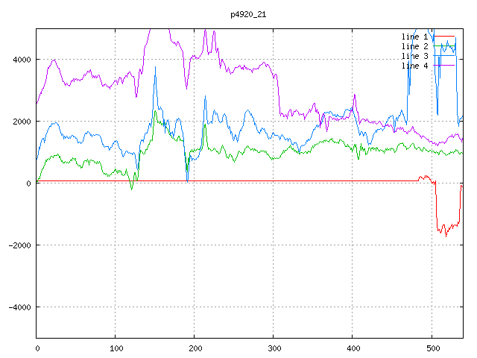Click the chart title p4920_21
Image resolution: width=477 pixels, height=358 pixels.
pos(248,14)
